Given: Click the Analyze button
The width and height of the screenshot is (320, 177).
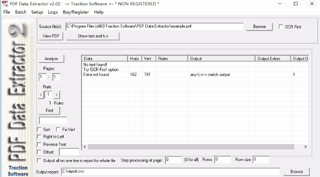Looking at the screenshot, I should (x=51, y=59).
